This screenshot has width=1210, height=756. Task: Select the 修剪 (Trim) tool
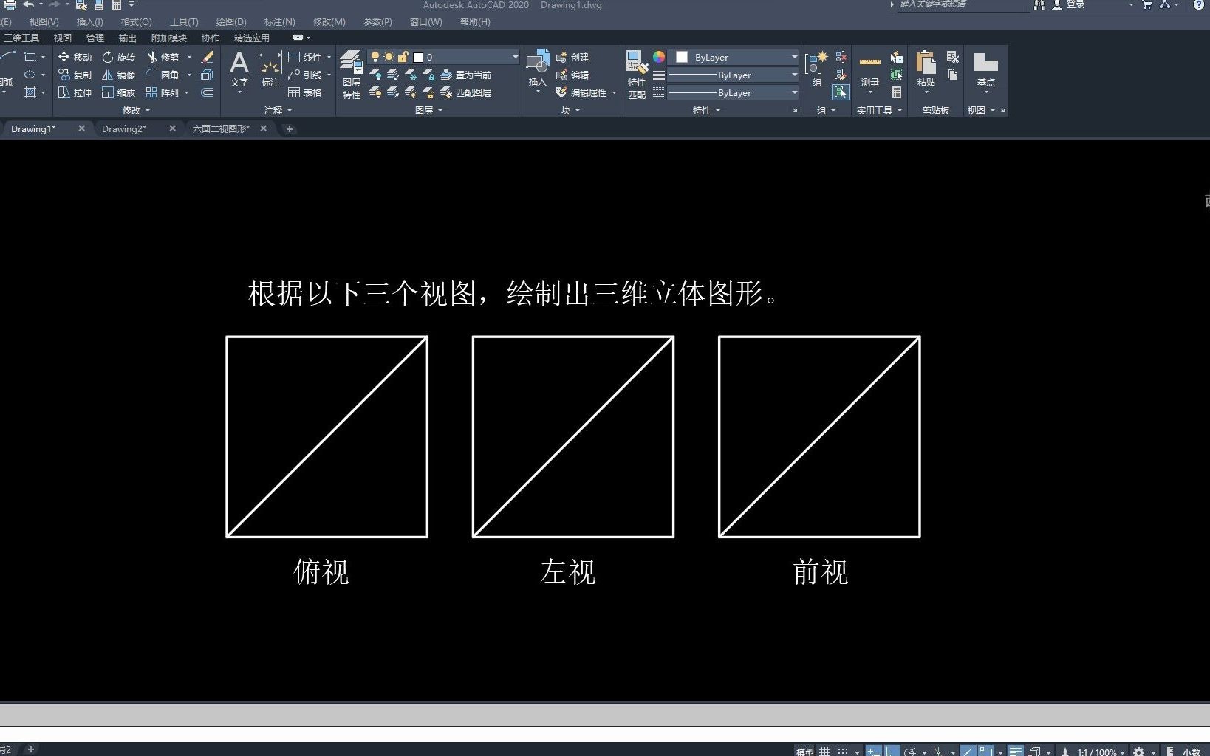coord(163,57)
